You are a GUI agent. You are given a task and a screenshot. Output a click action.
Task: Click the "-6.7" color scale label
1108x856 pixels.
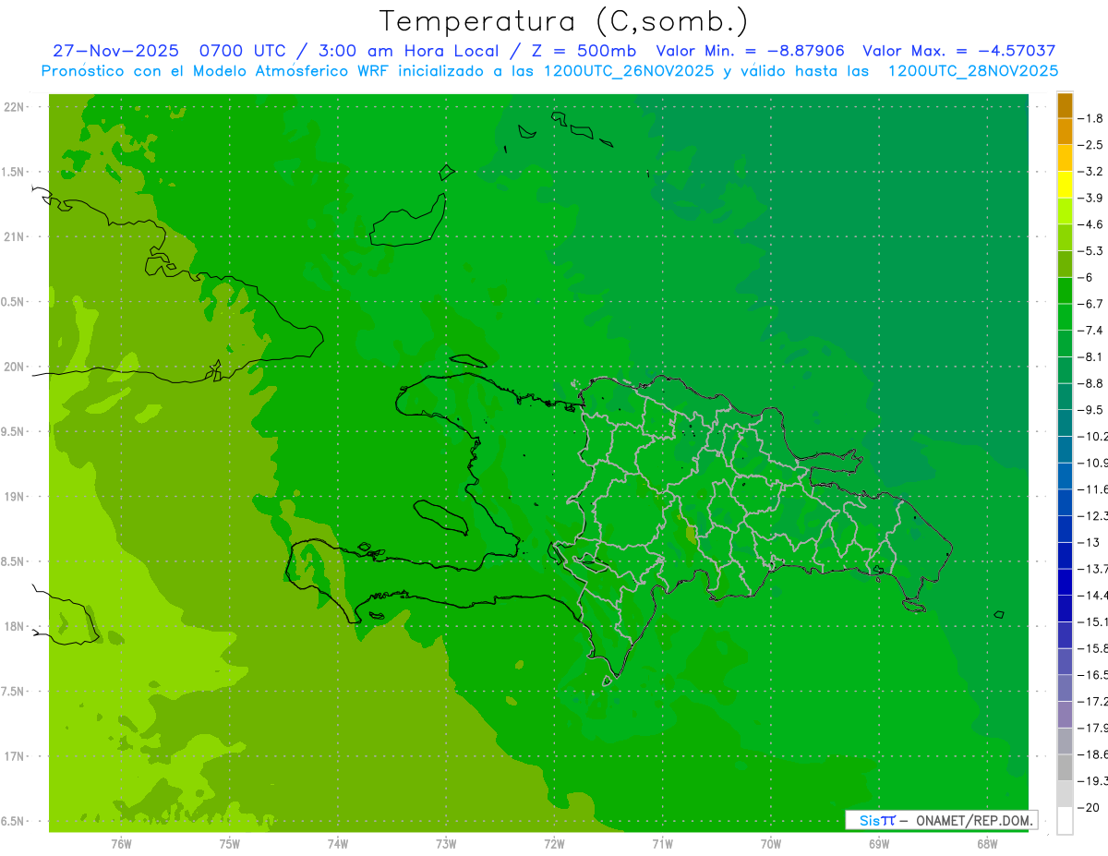pos(1090,304)
